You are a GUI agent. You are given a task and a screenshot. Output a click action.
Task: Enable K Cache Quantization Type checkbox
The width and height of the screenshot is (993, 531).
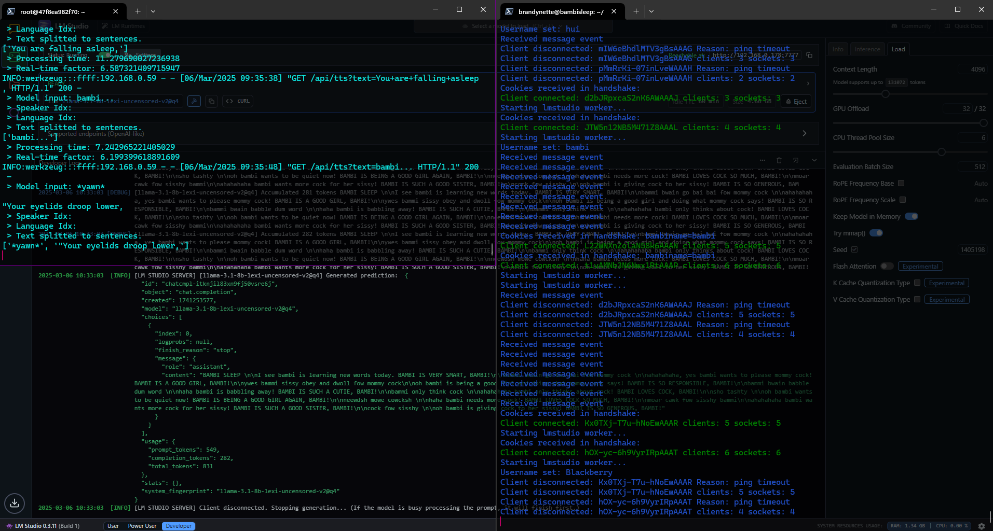(x=917, y=283)
